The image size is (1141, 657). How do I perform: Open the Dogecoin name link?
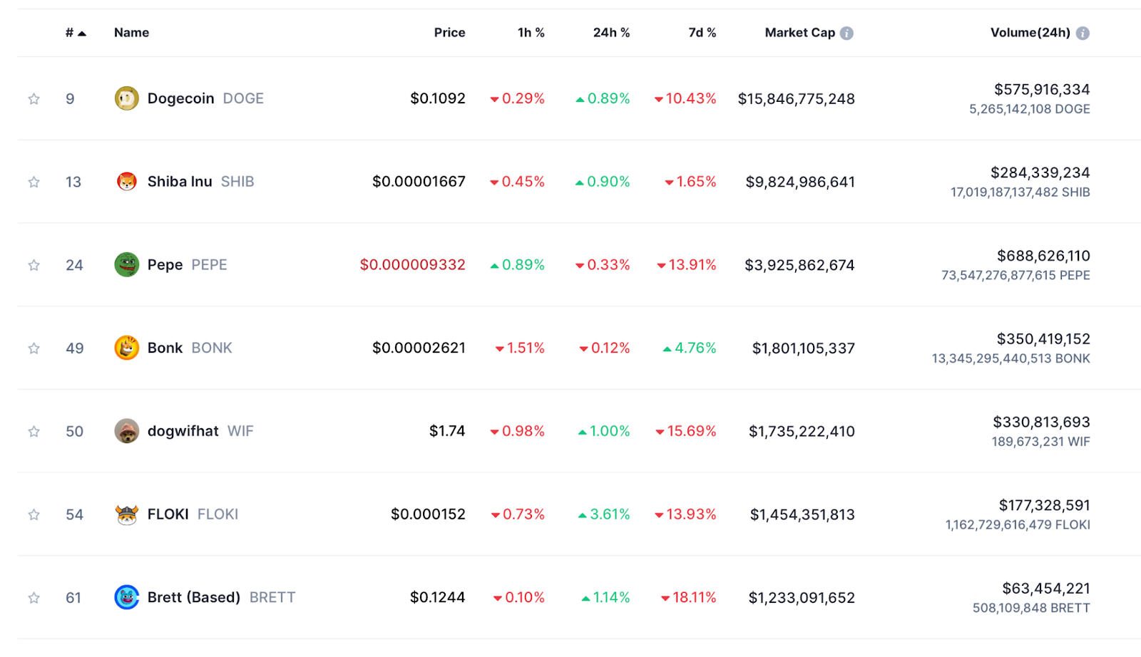(x=180, y=98)
